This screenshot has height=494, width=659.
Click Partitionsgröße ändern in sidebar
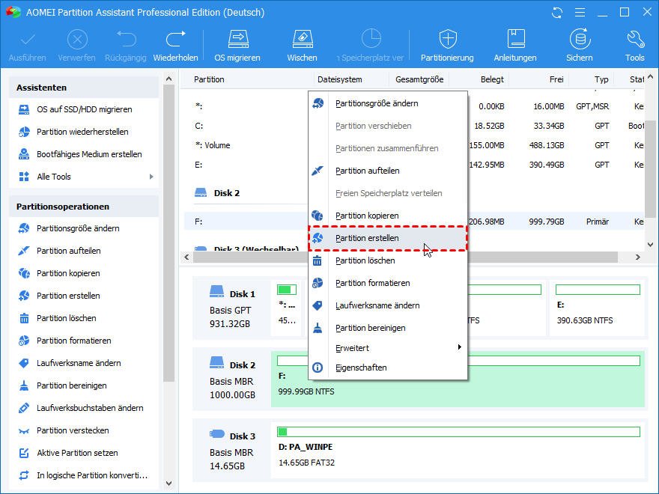78,228
